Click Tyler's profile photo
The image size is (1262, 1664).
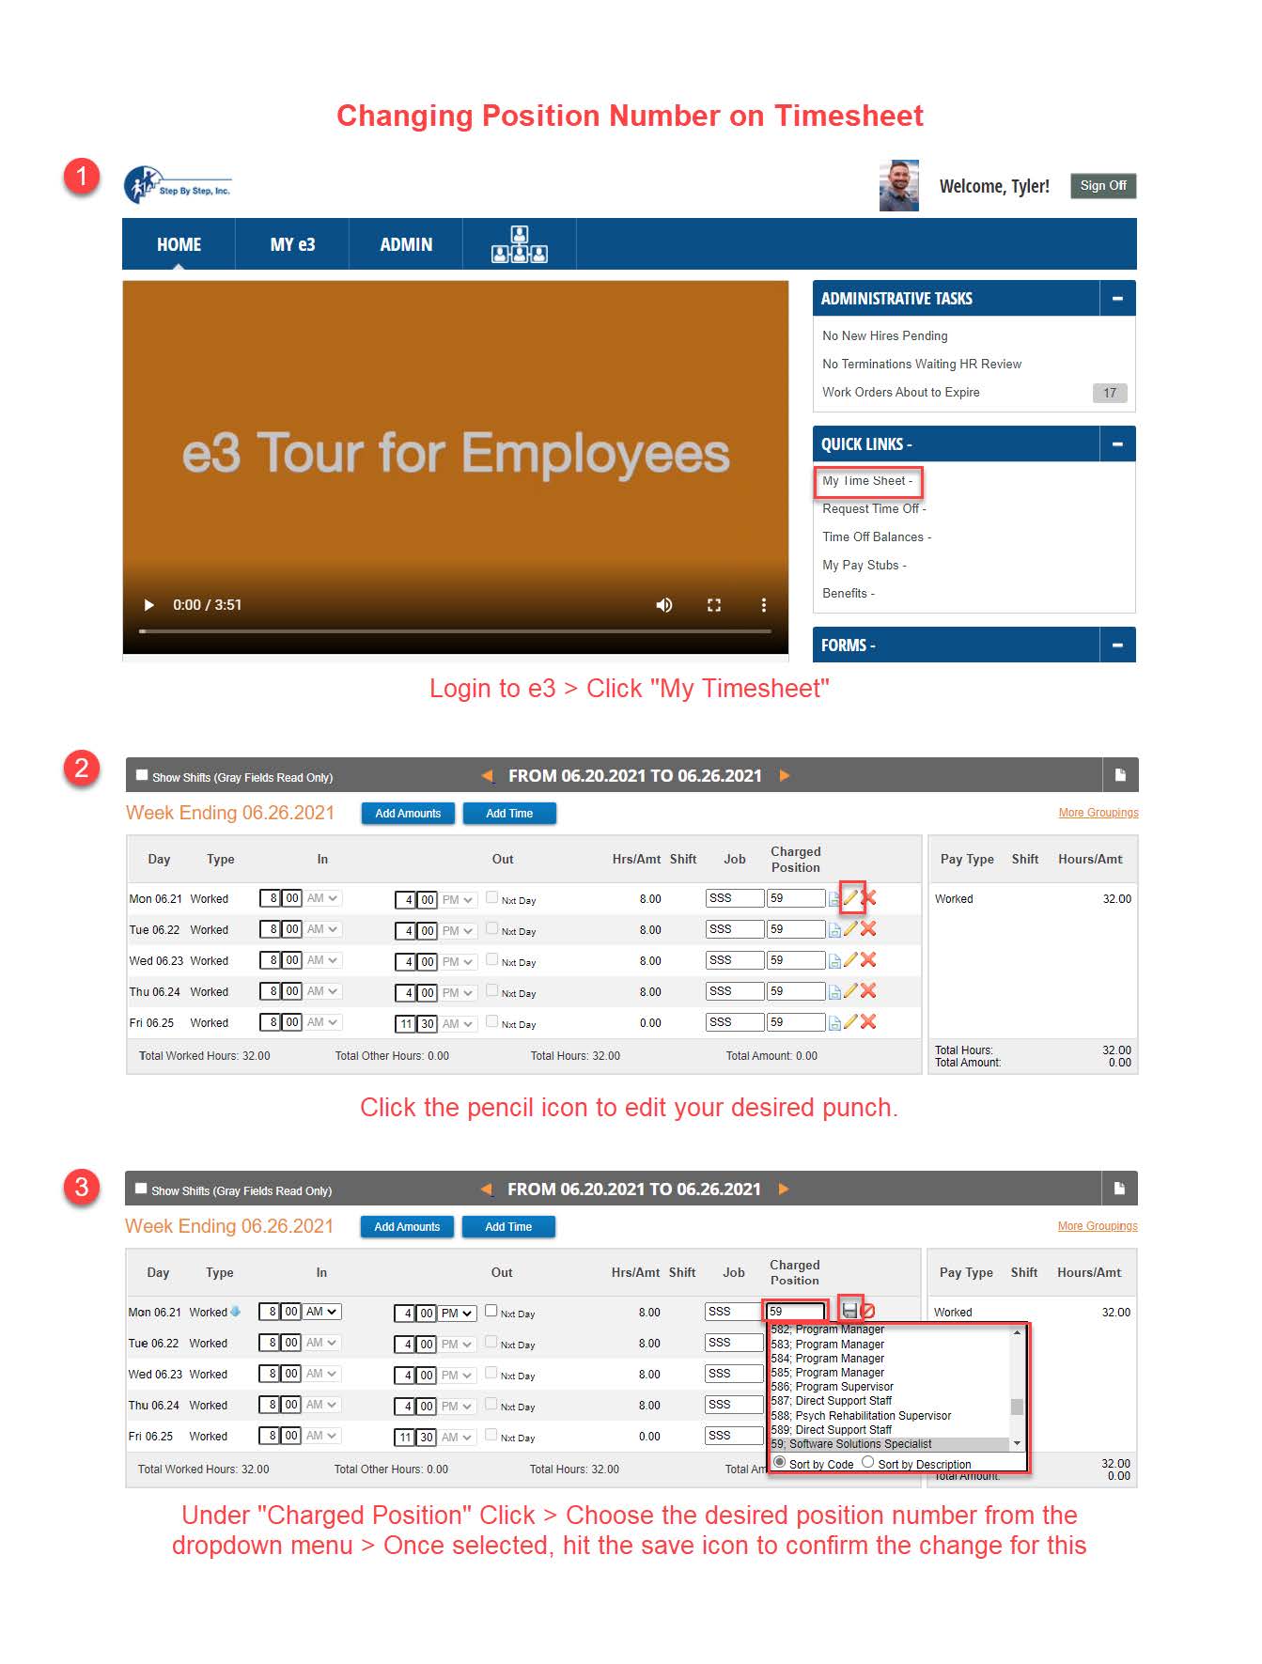point(899,185)
